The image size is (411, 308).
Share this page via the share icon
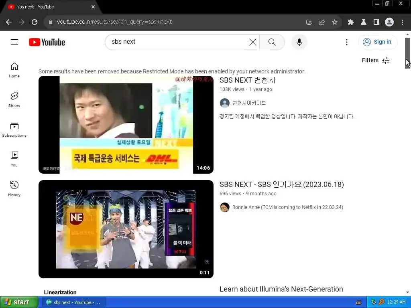[x=322, y=22]
